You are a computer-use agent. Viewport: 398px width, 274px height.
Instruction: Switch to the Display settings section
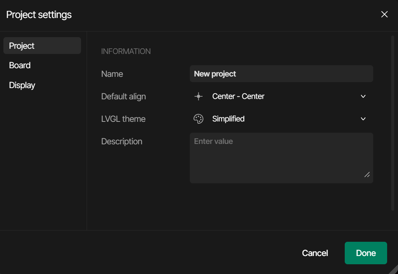pos(22,85)
